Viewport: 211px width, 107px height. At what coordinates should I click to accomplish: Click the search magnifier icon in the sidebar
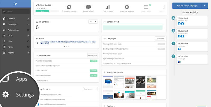point(4,12)
